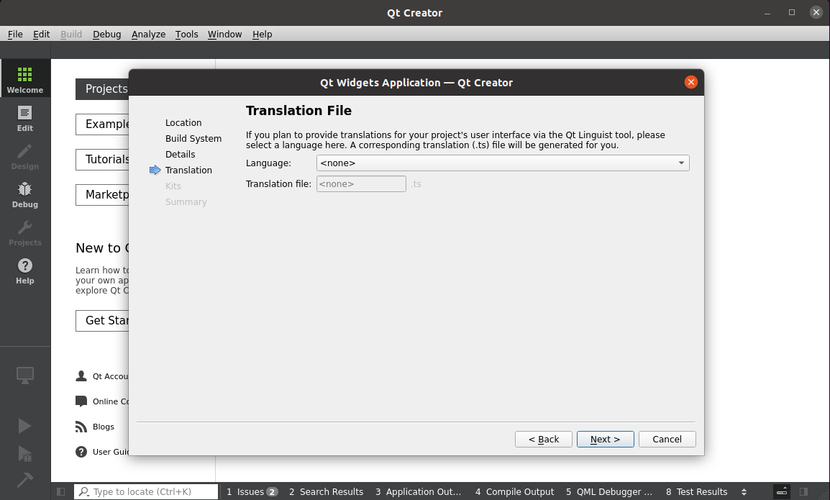Open the Debug menu

click(x=107, y=34)
